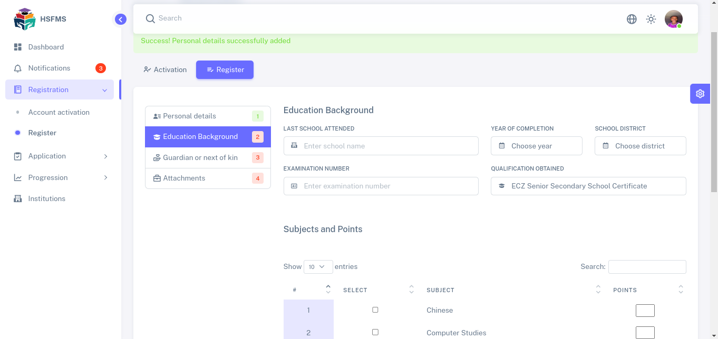Image resolution: width=718 pixels, height=339 pixels.
Task: Click the Register tab button
Action: pos(225,70)
